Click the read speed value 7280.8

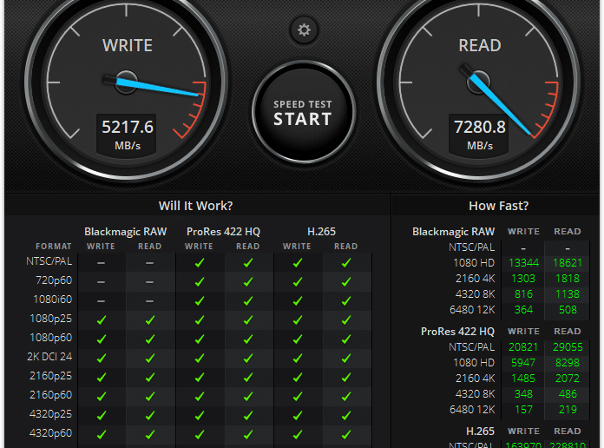pos(480,127)
